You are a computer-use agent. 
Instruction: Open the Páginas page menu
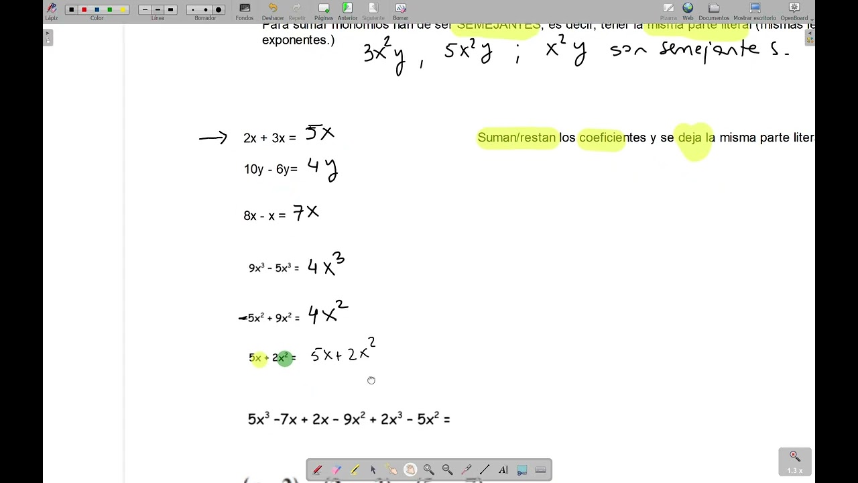[324, 11]
